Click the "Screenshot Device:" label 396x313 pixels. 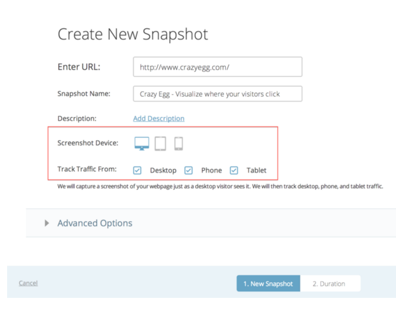click(88, 143)
